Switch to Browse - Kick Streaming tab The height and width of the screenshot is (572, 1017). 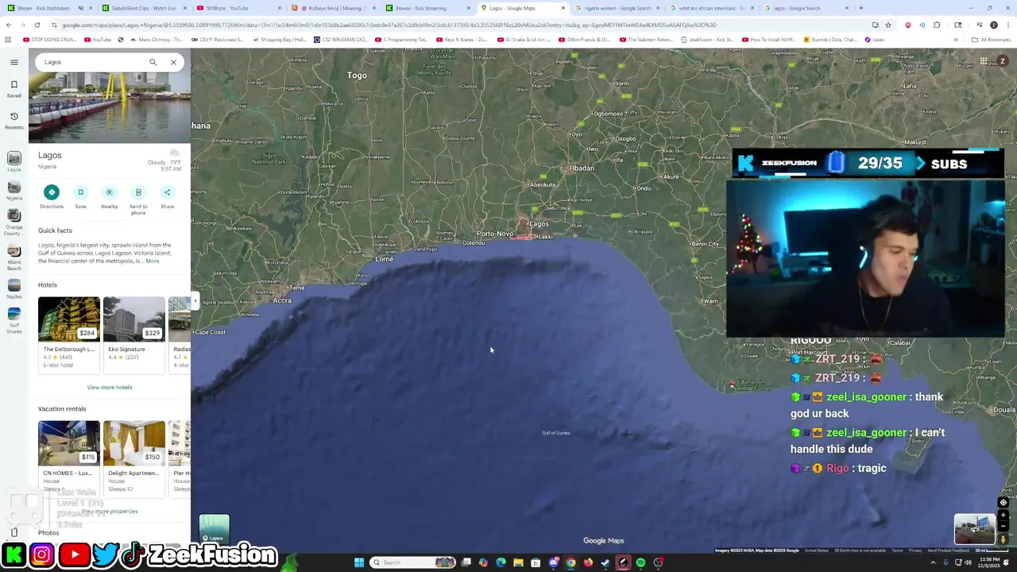pyautogui.click(x=429, y=8)
